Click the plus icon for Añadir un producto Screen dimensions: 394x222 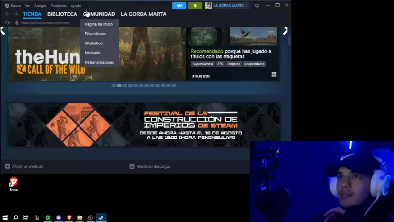(x=7, y=166)
